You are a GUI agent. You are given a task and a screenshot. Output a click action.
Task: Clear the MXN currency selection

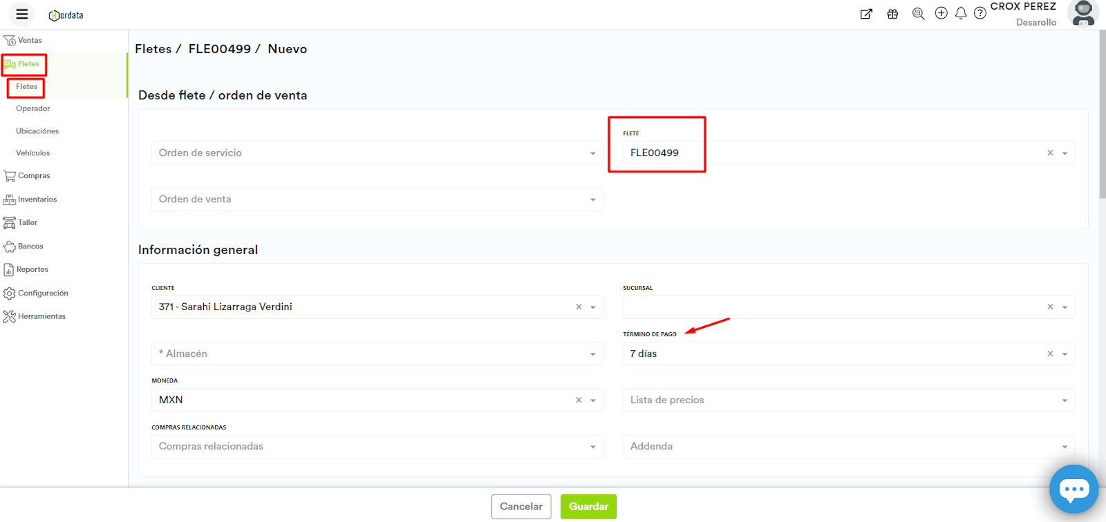pos(579,400)
